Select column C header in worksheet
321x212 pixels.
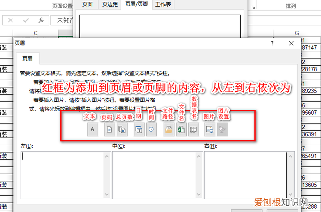(x=36, y=33)
